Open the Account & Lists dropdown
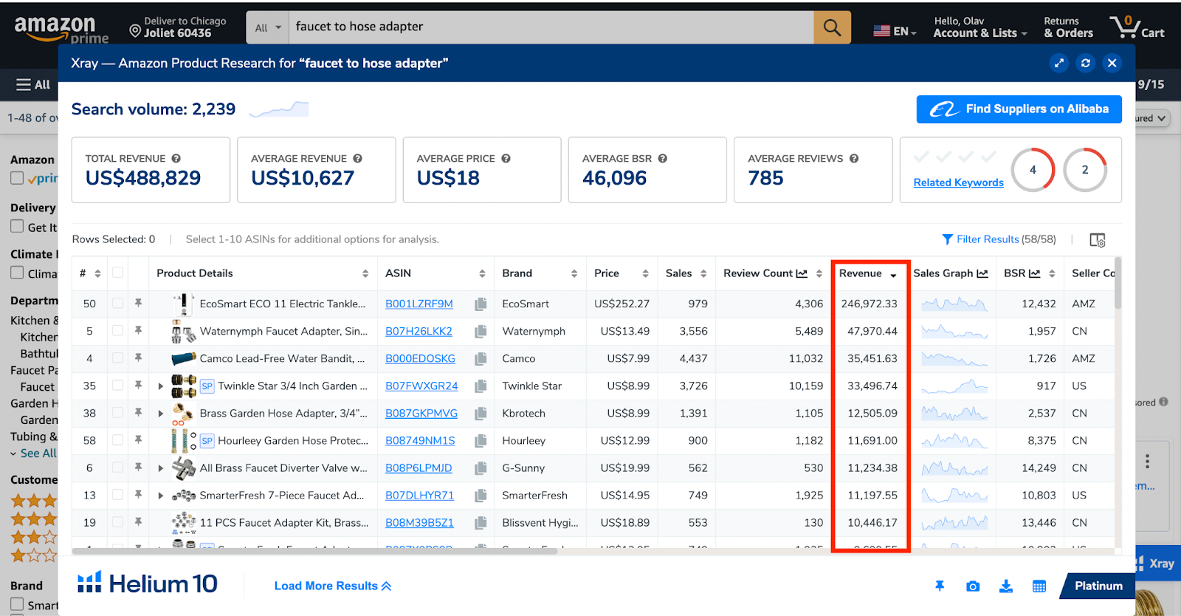 (980, 27)
